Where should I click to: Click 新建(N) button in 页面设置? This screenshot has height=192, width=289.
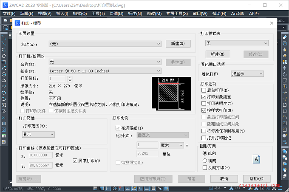[178, 44]
